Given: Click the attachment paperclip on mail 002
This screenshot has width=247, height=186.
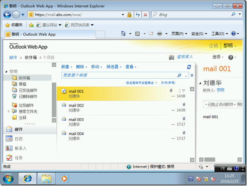Looking at the screenshot, I should coord(184,104).
